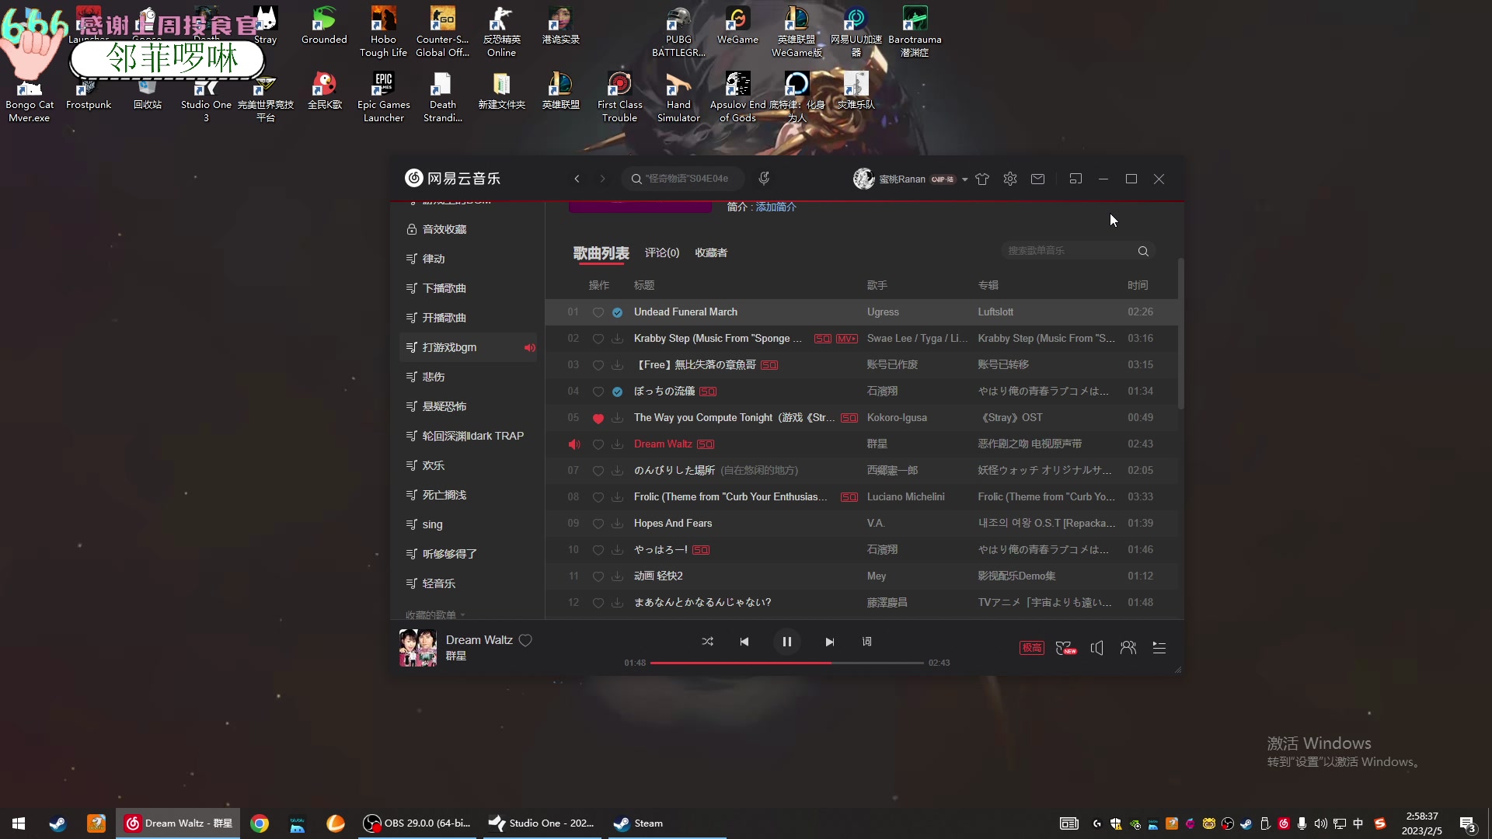The height and width of the screenshot is (839, 1492).
Task: Click the playlist search magnifier icon
Action: [1143, 251]
